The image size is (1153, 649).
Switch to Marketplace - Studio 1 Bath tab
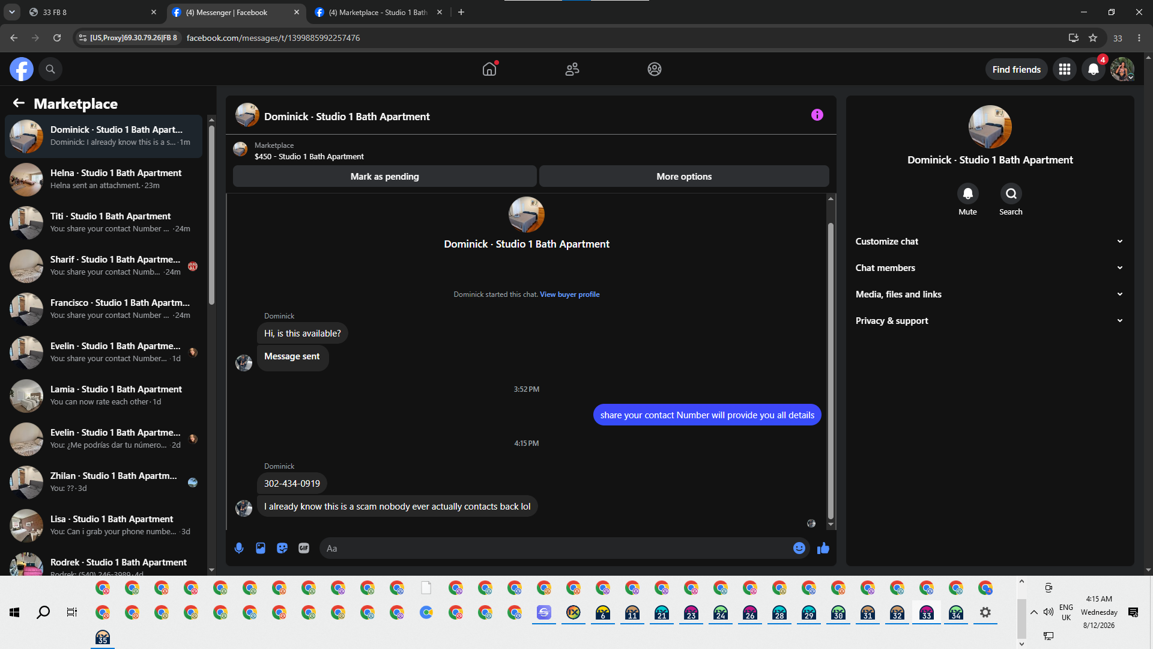pyautogui.click(x=378, y=12)
